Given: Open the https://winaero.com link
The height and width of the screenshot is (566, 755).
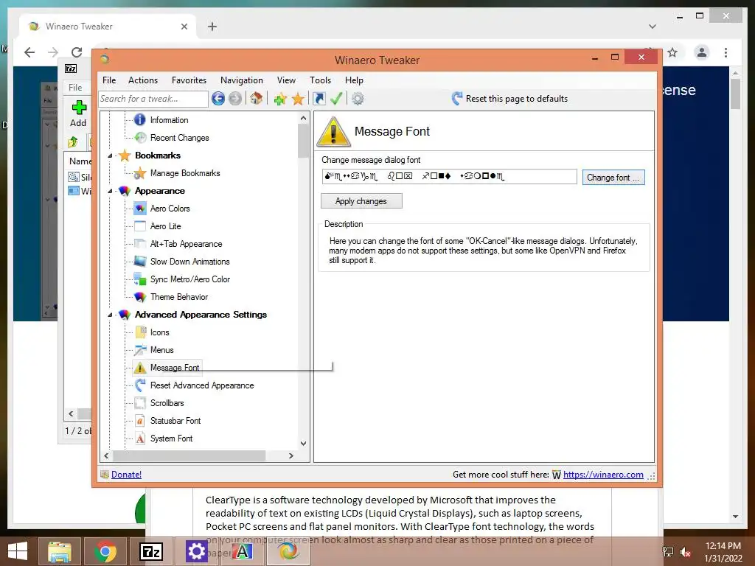Looking at the screenshot, I should (x=603, y=475).
